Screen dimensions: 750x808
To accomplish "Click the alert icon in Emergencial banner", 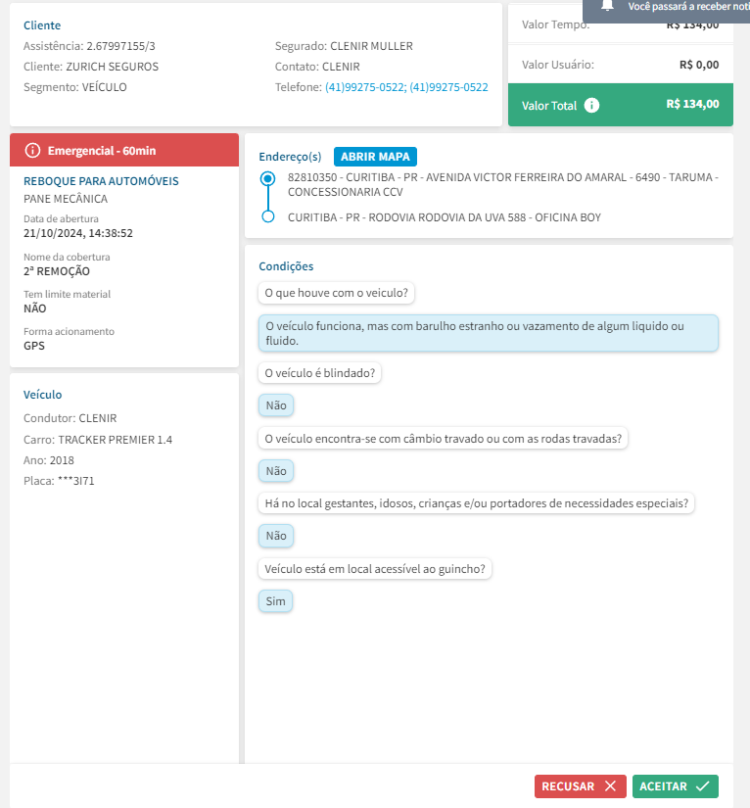I will pyautogui.click(x=33, y=150).
